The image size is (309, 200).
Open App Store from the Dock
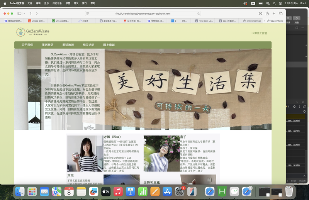point(167,192)
